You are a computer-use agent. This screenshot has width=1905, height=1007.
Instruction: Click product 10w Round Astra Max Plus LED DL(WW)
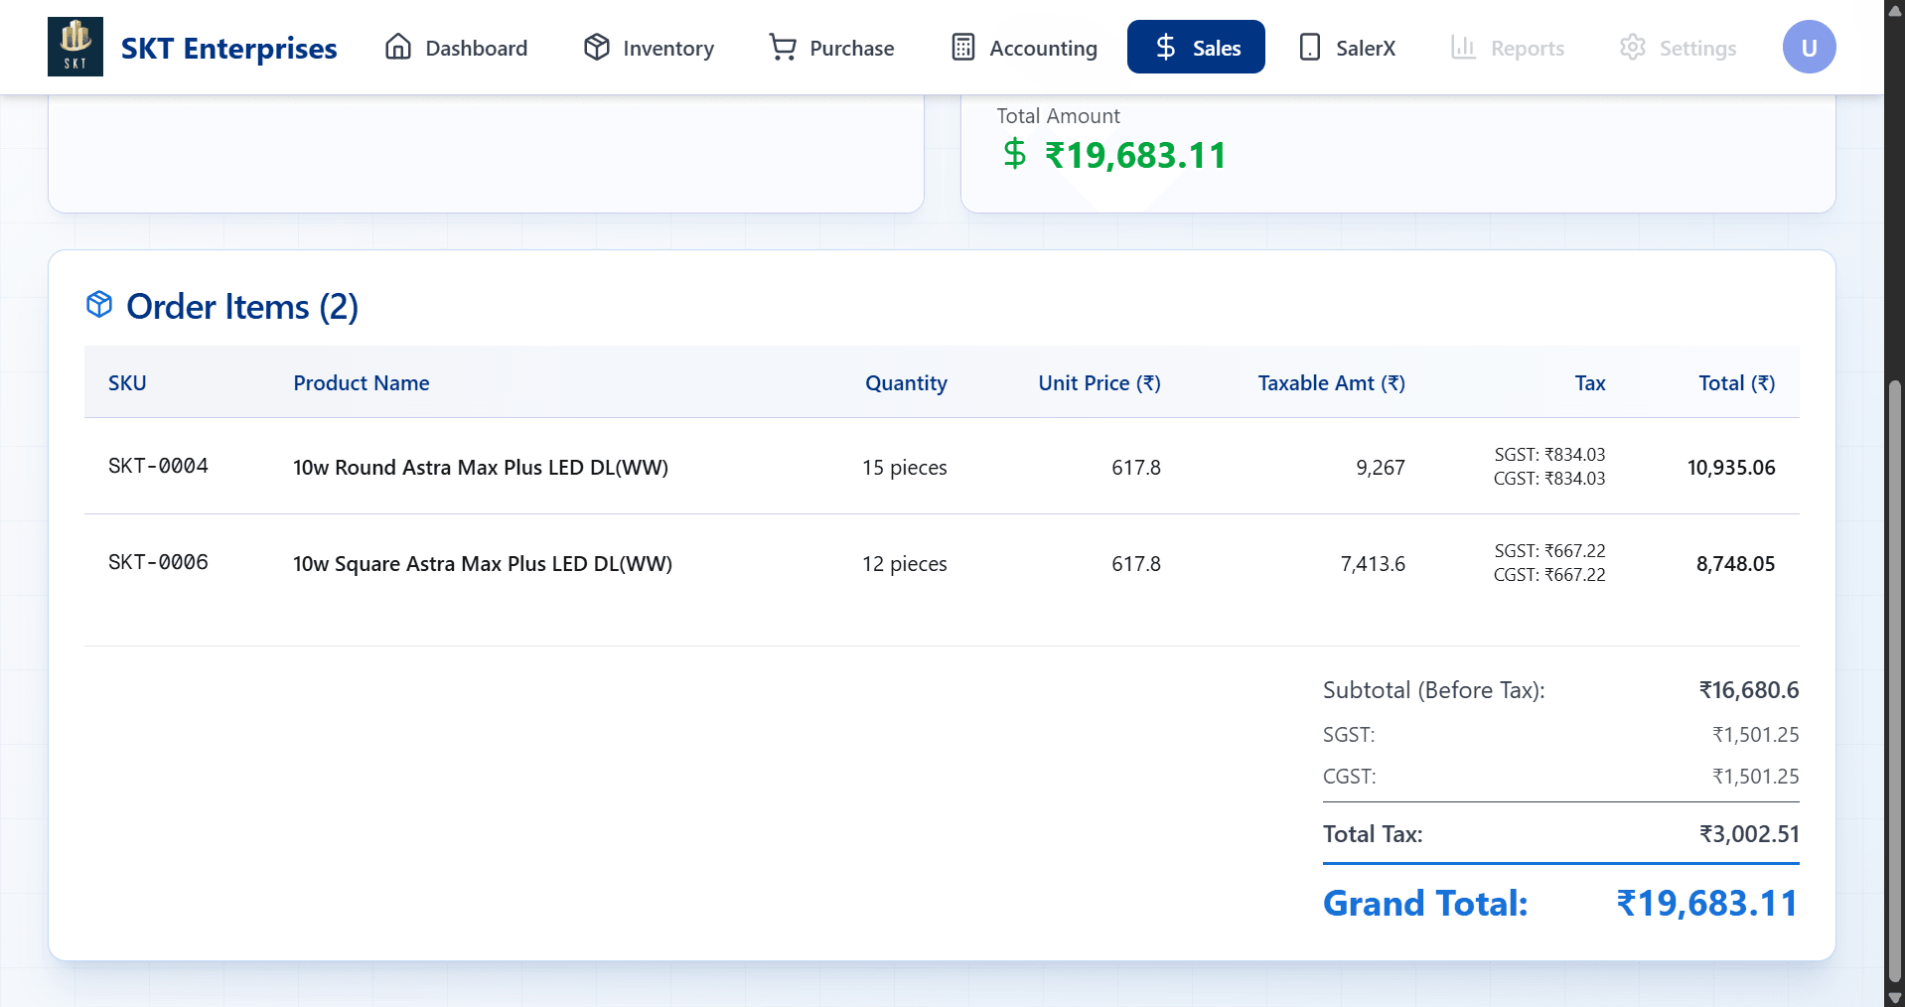(481, 467)
